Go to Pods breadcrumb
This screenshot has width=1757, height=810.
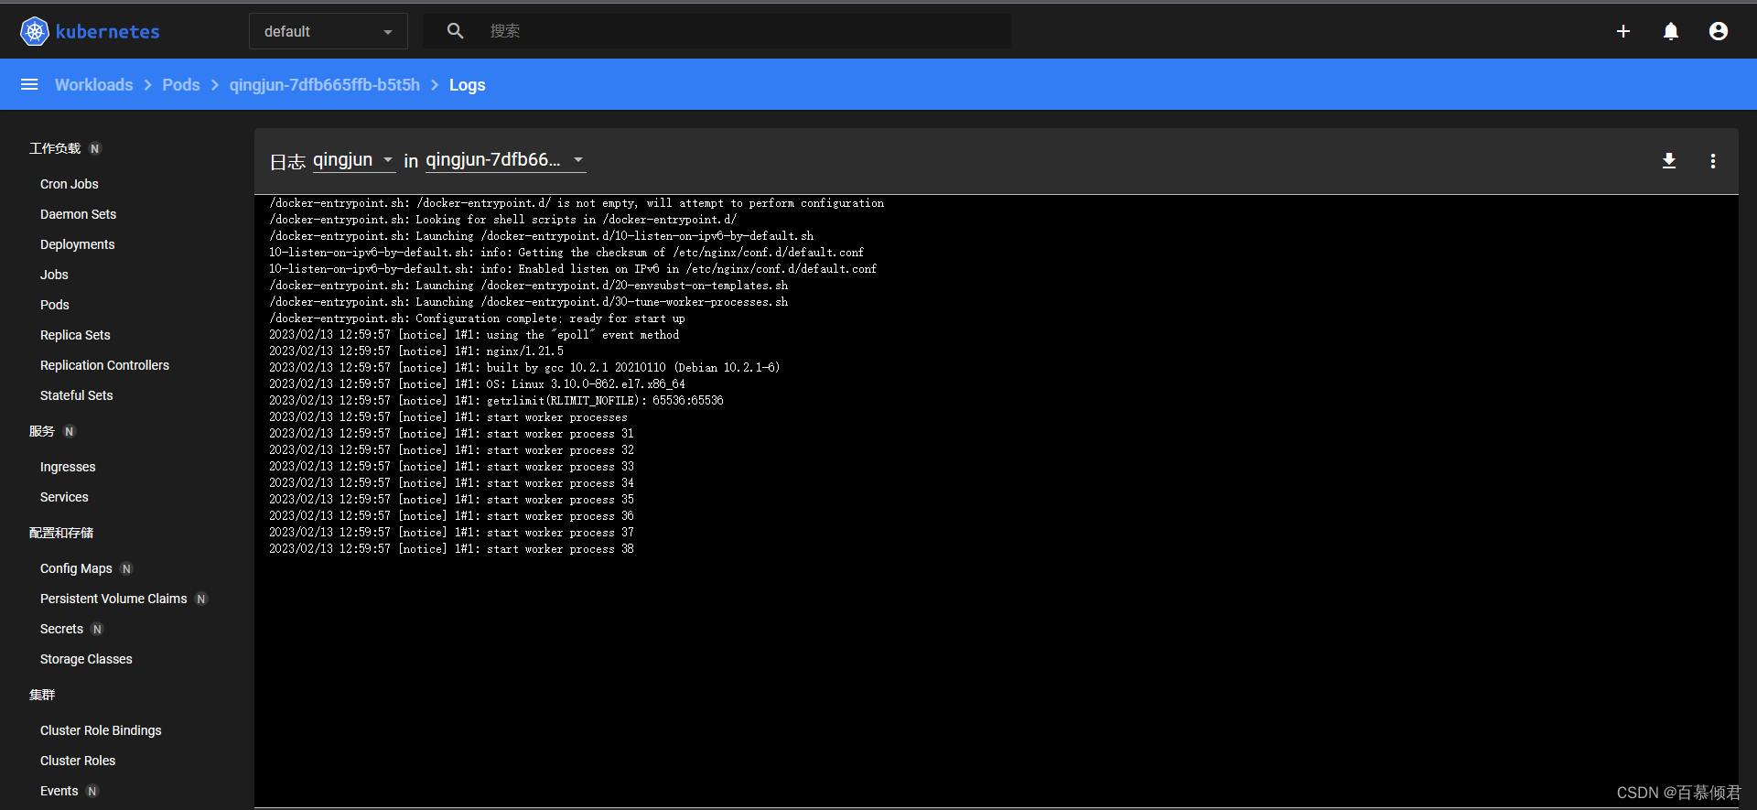point(181,84)
